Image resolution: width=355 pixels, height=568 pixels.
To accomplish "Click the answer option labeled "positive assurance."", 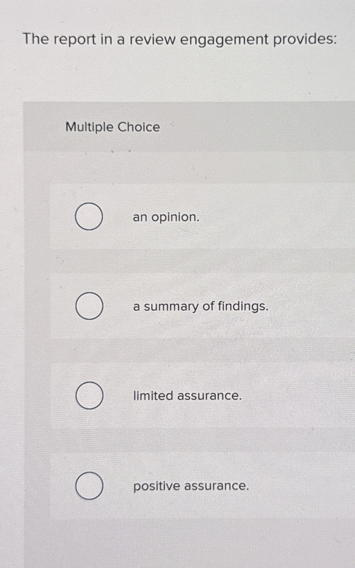I will coord(191,486).
